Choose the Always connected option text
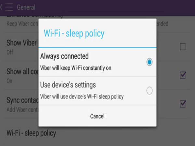Screen dimensions: 195x146 [x=64, y=56]
